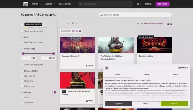This screenshot has width=193, height=110.
Task: Click the Cookiebot logo
Action: pos(183,68)
